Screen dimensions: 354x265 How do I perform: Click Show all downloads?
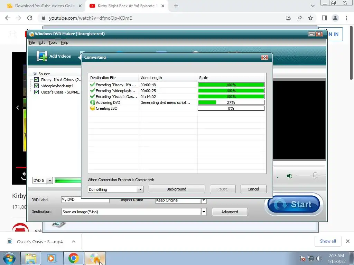click(328, 241)
